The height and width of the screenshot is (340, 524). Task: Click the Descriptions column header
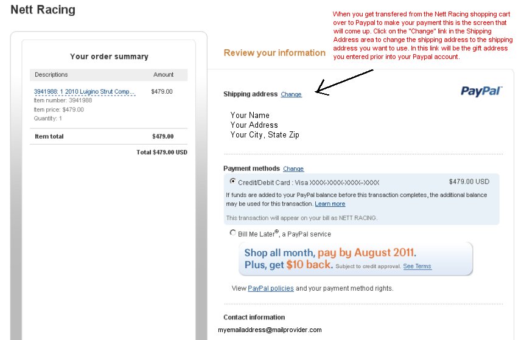click(x=51, y=74)
